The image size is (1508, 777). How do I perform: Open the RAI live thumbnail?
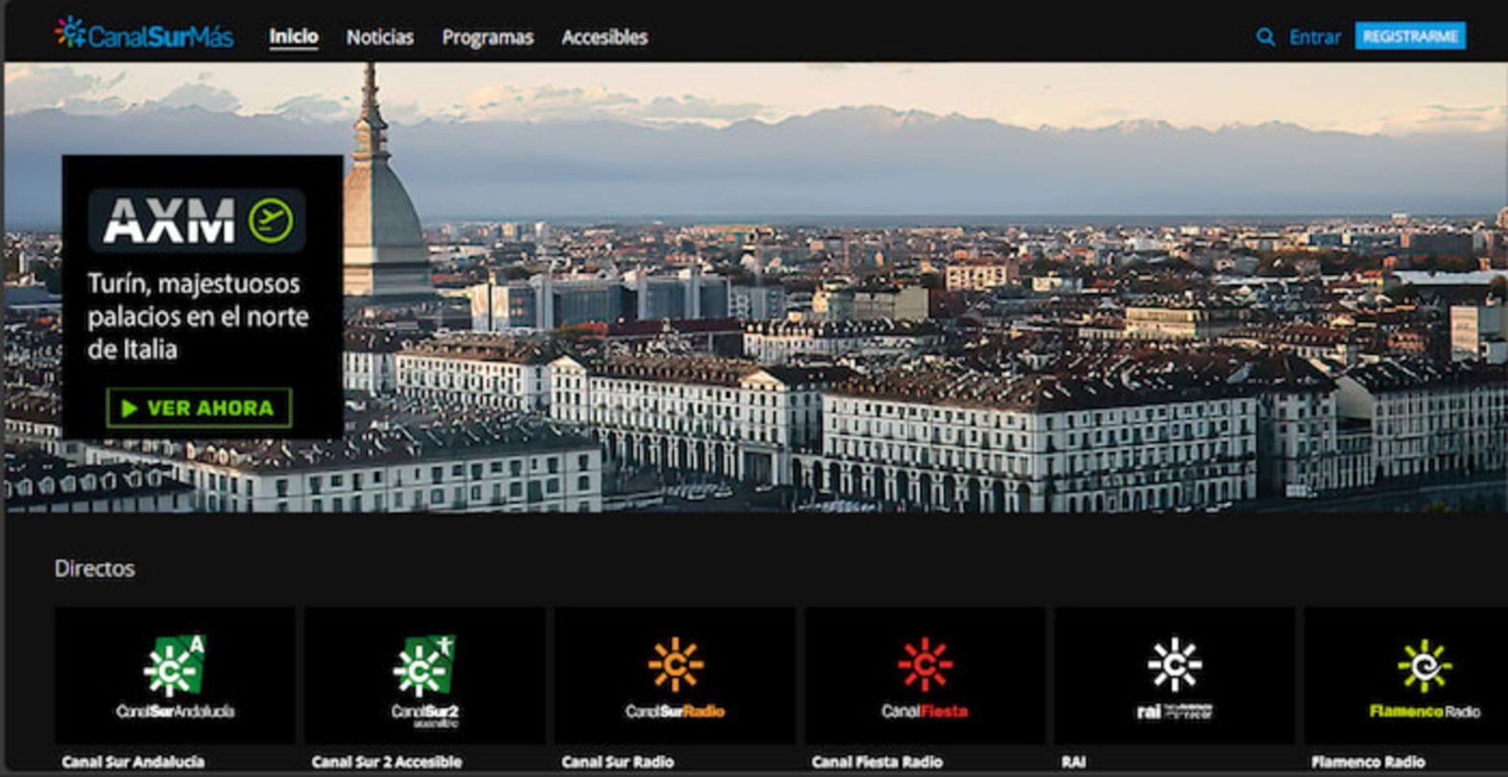(1175, 675)
